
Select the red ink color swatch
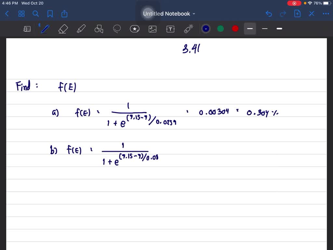[235, 29]
